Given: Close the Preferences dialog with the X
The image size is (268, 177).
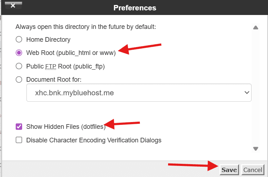Looking at the screenshot, I should click(13, 6).
